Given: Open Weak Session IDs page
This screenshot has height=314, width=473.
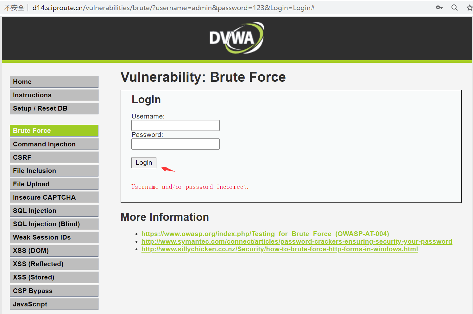Looking at the screenshot, I should (x=54, y=237).
